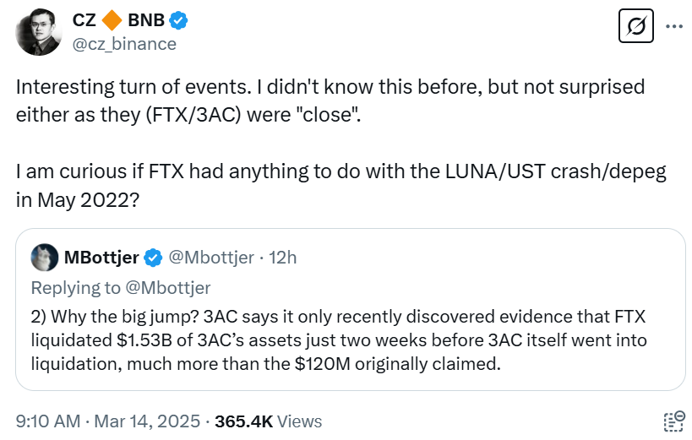Click MBottjer's small avatar in quote
The width and height of the screenshot is (692, 440).
coord(44,258)
